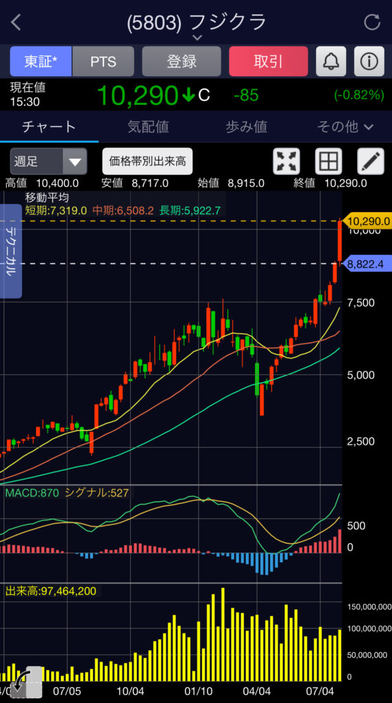
Task: Tap the (5803) フジクラ title
Action: coord(197,22)
